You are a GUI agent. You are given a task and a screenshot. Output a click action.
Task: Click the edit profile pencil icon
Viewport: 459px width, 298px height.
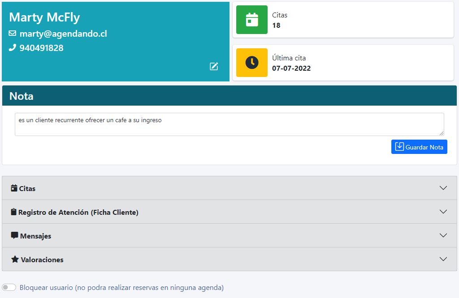[214, 66]
